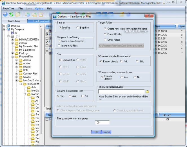Select Ask for Creating Transparent Icon
The image size is (187, 147).
pyautogui.click(x=70, y=96)
